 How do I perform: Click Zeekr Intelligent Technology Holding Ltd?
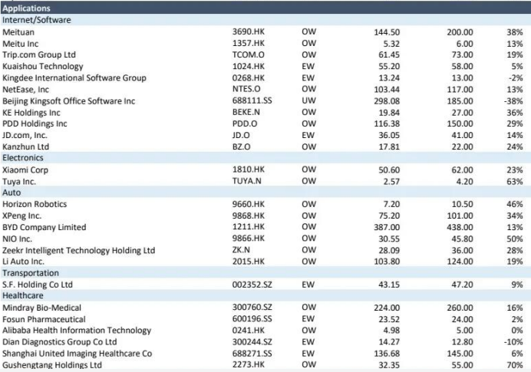78,251
